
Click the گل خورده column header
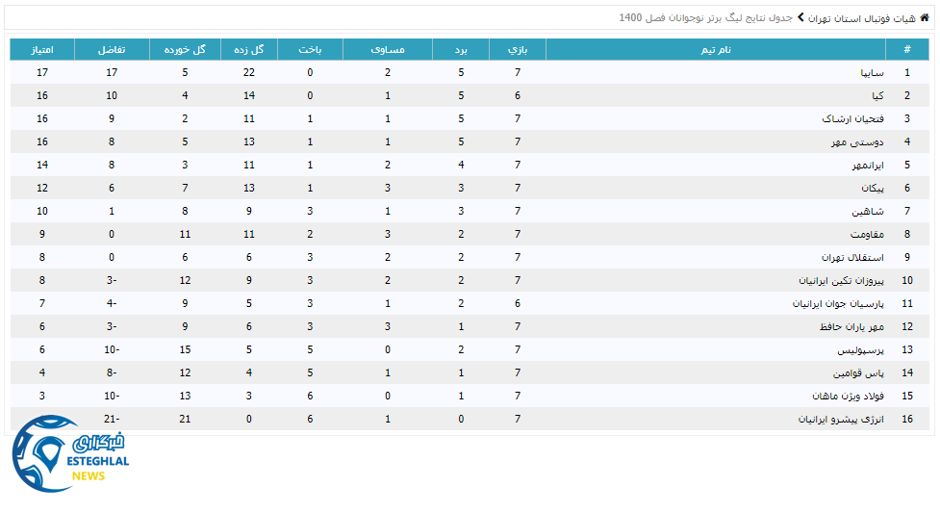point(185,50)
